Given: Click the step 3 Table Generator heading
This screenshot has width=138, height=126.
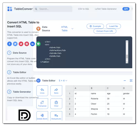Looking at the screenshot, I should click(x=22, y=92).
